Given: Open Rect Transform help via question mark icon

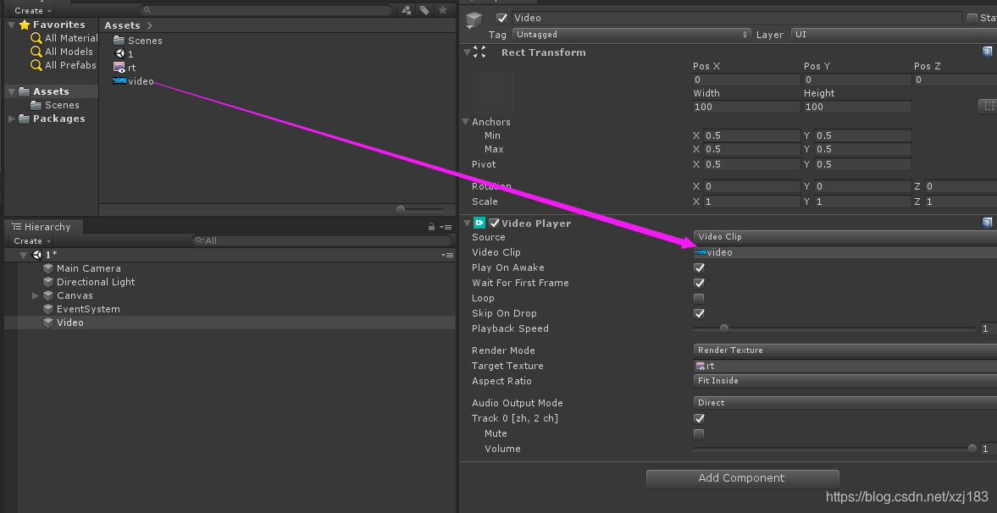Looking at the screenshot, I should click(x=987, y=52).
